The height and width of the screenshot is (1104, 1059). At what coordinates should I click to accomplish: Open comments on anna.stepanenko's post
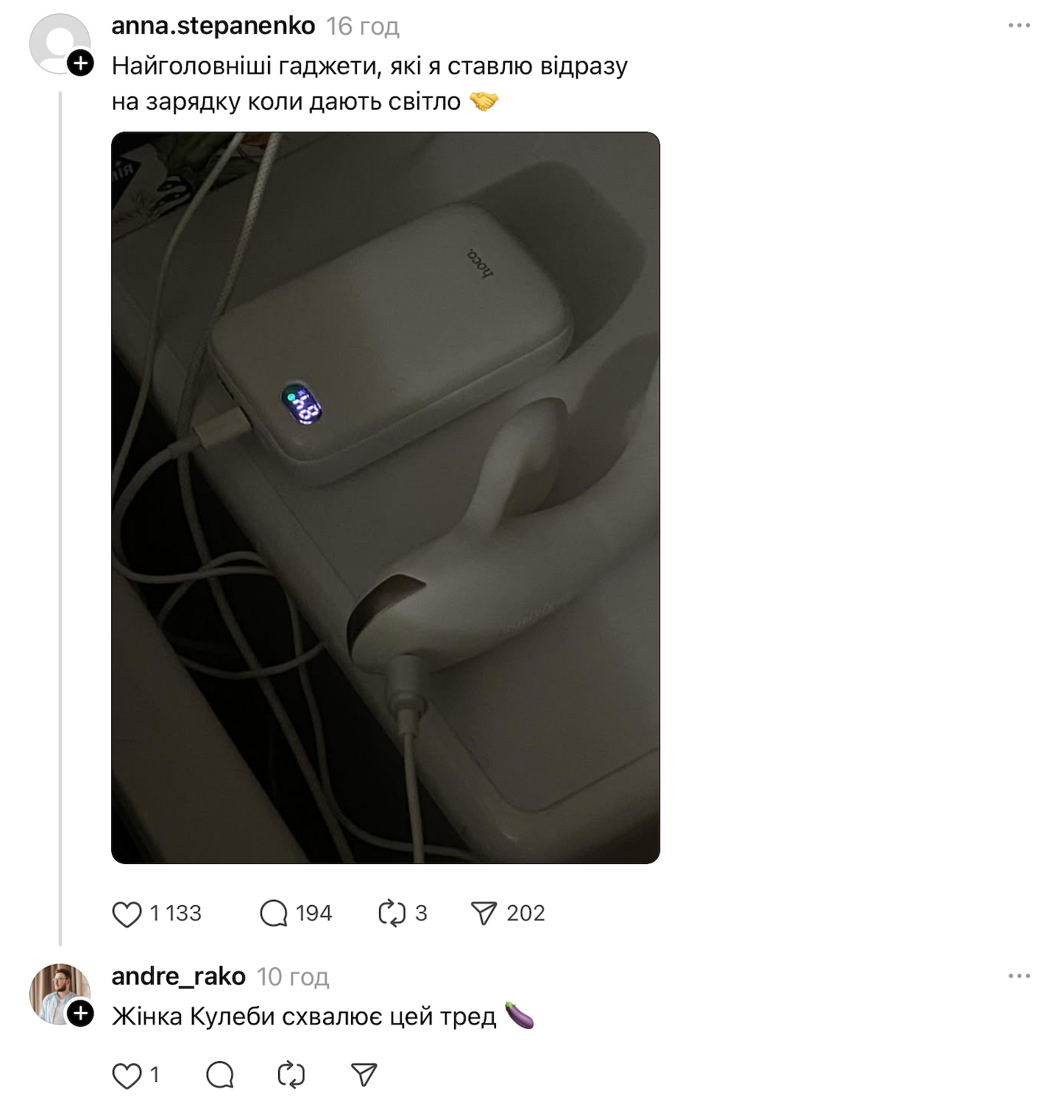[274, 914]
